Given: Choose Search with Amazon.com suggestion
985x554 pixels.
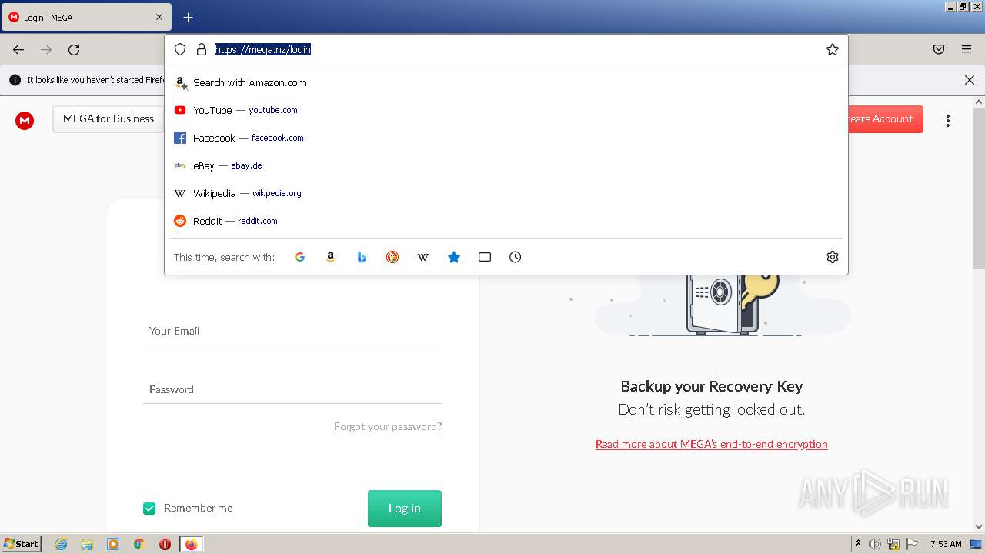Looking at the screenshot, I should [506, 82].
